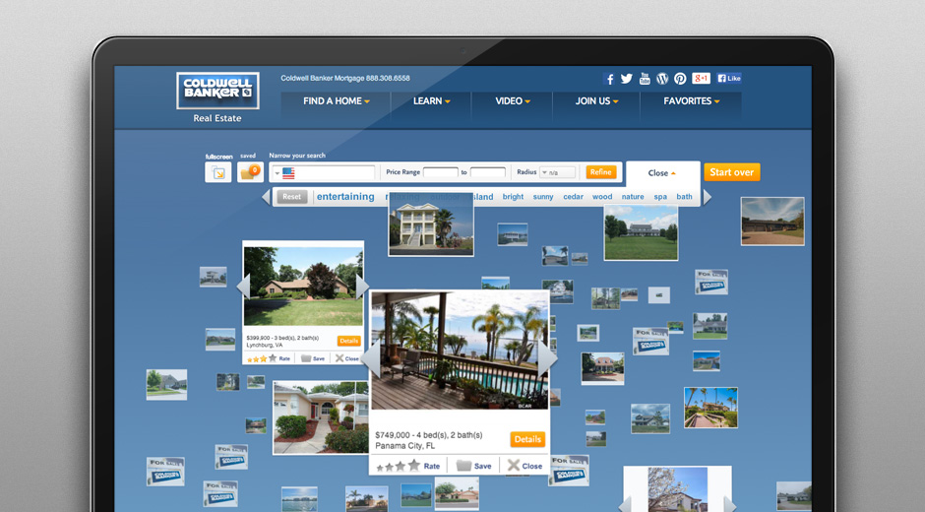Select the 'cedar' tag
This screenshot has height=512, width=925.
click(573, 197)
